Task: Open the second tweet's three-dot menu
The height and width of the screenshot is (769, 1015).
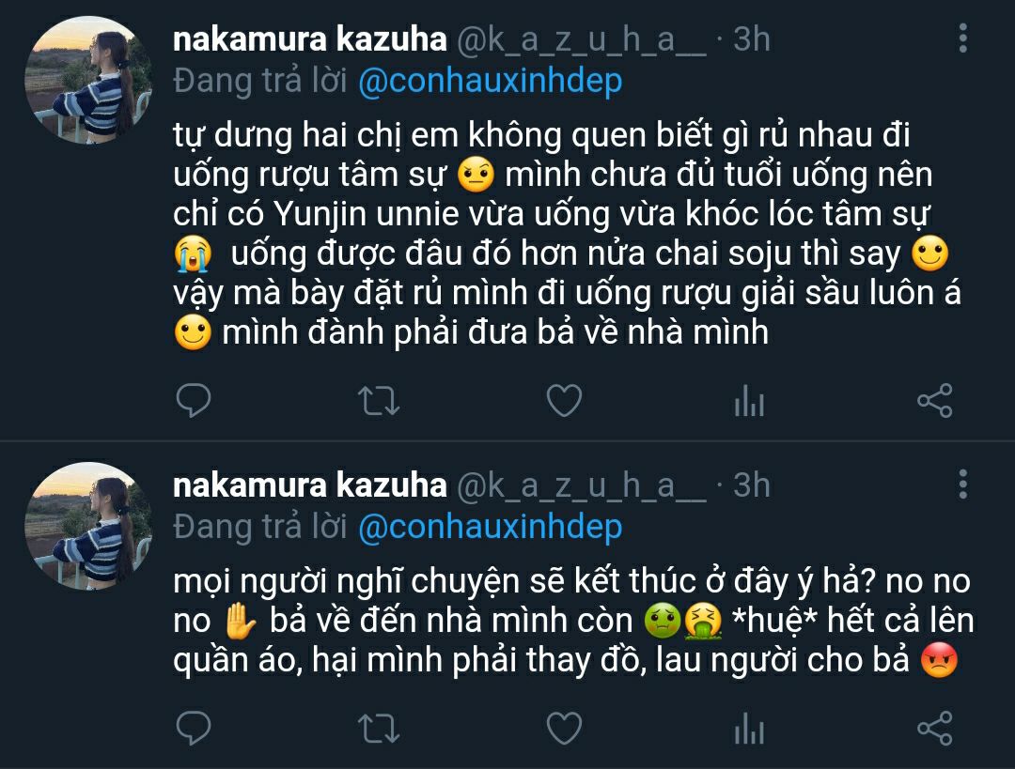Action: pos(963,484)
